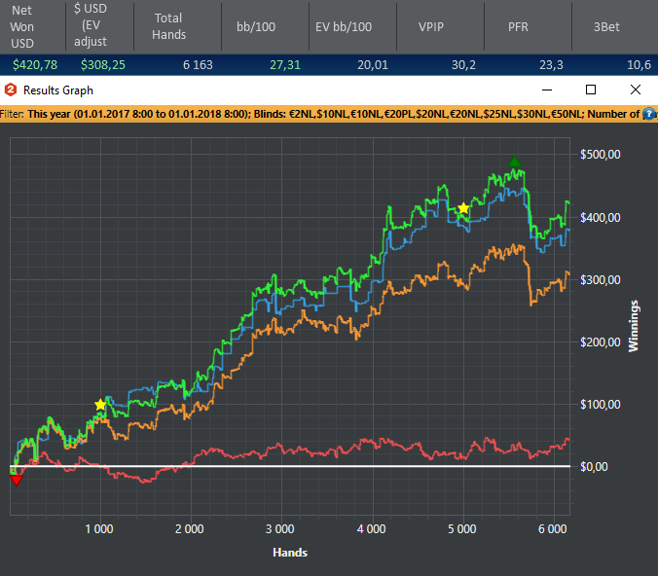Click the Results Graph window title
This screenshot has width=658, height=576.
(58, 90)
